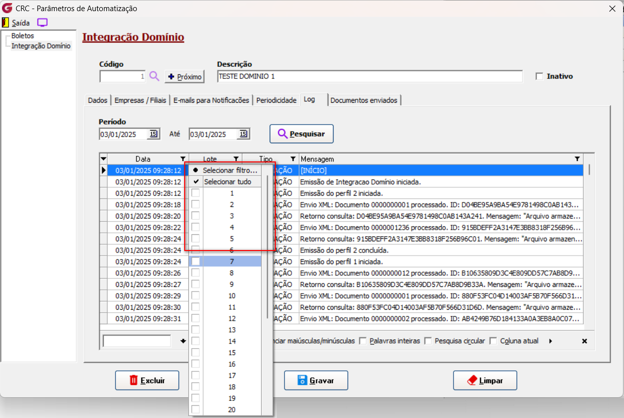Click the filter icon in Data column header
624x418 pixels.
click(183, 159)
